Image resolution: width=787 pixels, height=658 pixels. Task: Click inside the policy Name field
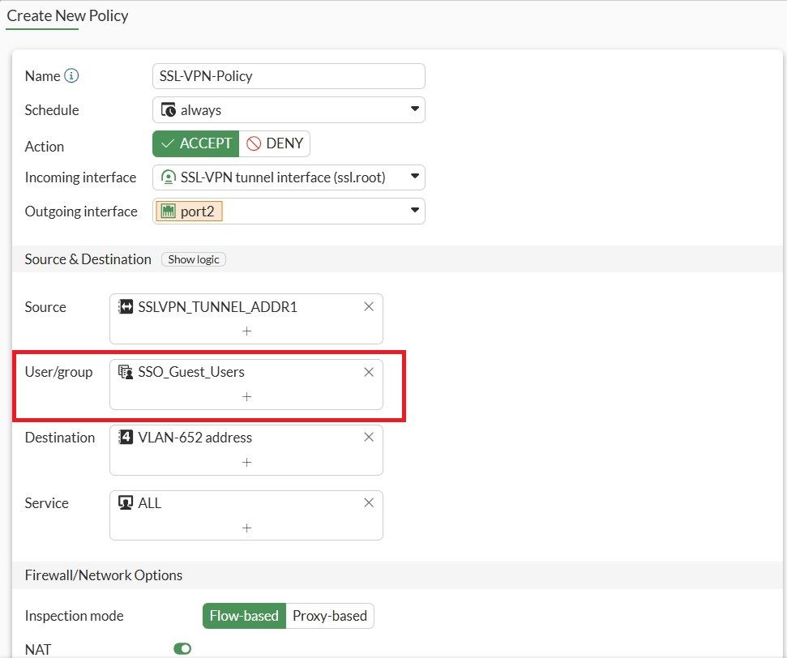pyautogui.click(x=288, y=75)
